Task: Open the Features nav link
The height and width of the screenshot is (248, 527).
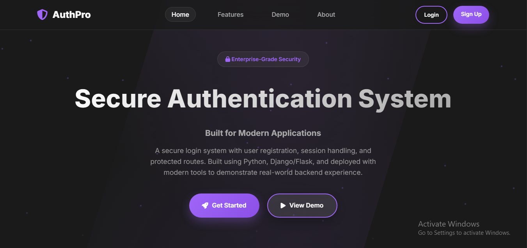Action: pos(231,14)
